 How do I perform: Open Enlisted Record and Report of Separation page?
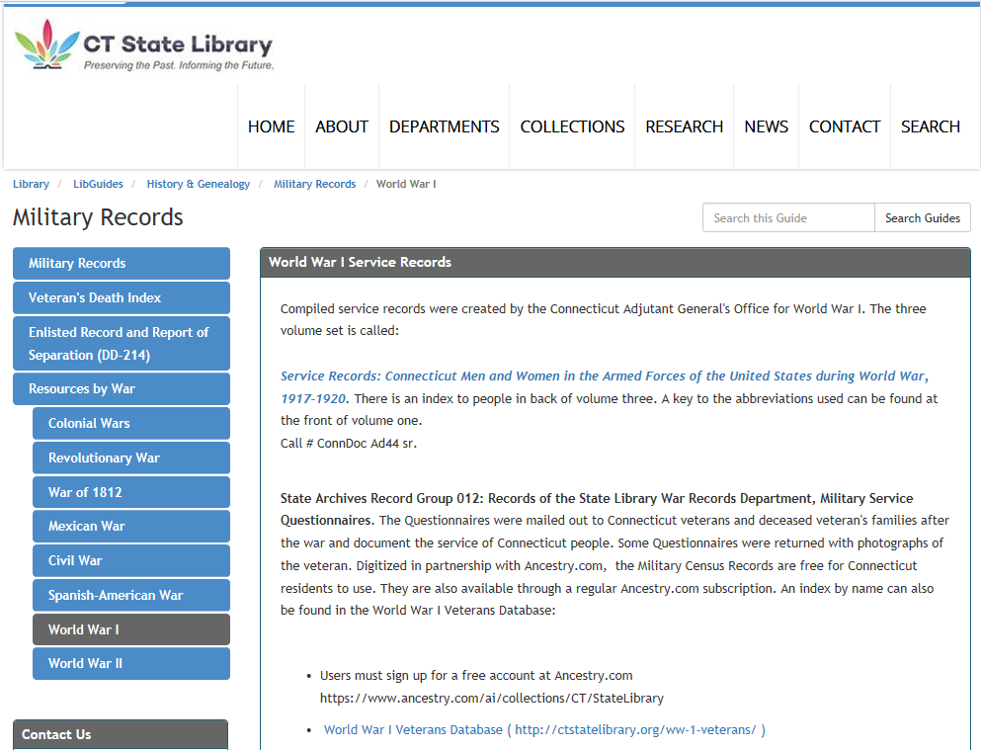[x=122, y=344]
